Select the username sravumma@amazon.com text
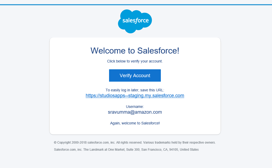The width and height of the screenshot is (272, 168). click(x=135, y=112)
